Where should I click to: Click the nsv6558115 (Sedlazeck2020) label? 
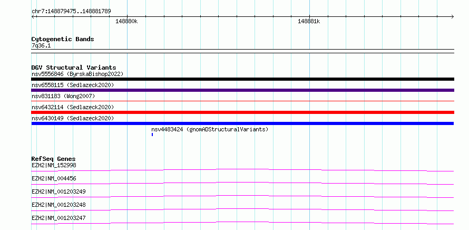coord(73,85)
